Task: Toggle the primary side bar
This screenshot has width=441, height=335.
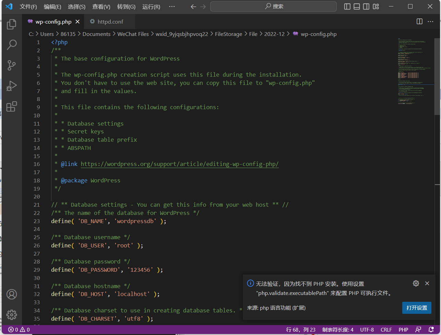Action: coord(347,7)
